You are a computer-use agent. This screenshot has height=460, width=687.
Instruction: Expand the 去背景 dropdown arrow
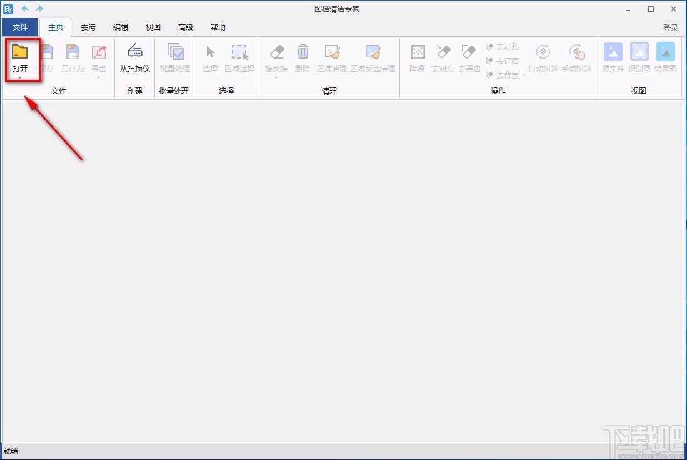click(x=523, y=75)
